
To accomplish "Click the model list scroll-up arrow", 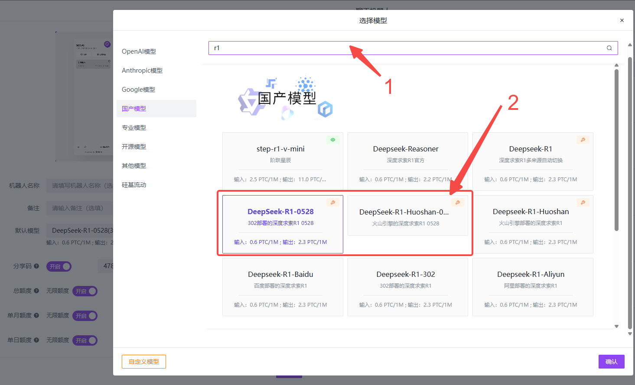I will pyautogui.click(x=616, y=65).
